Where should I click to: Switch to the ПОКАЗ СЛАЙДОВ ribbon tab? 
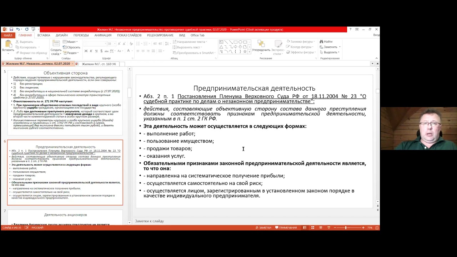tap(129, 35)
